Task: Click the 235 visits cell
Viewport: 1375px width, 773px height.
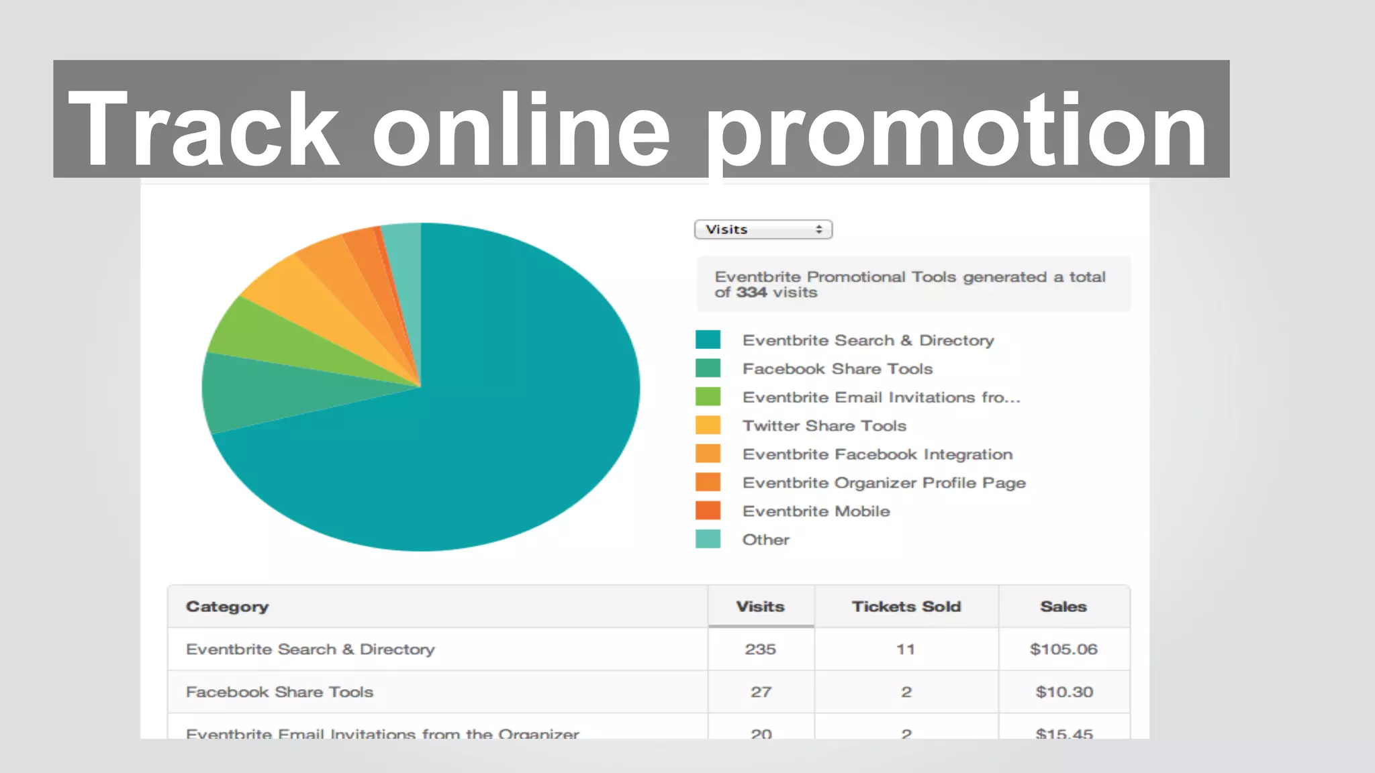Action: coord(760,650)
